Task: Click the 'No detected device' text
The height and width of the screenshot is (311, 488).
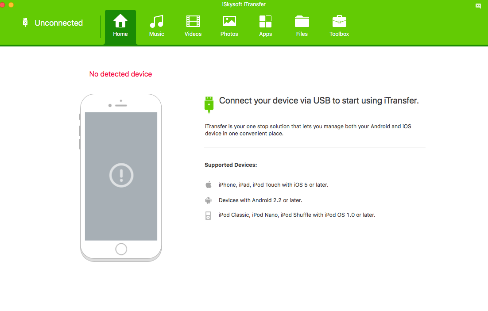Action: 120,74
